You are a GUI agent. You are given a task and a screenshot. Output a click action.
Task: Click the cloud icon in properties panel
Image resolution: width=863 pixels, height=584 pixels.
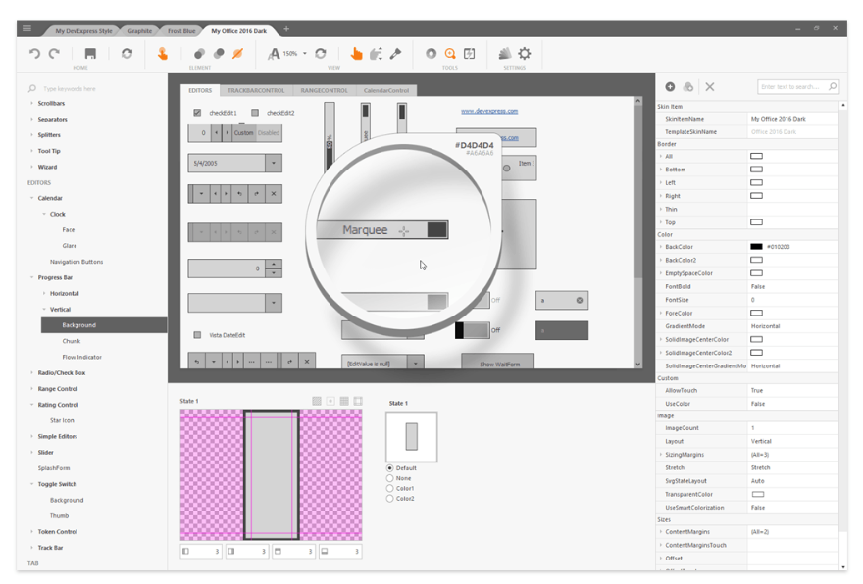coord(688,86)
